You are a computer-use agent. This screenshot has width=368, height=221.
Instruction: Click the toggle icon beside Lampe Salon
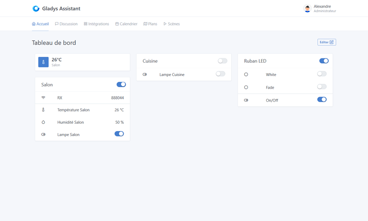(x=43, y=134)
